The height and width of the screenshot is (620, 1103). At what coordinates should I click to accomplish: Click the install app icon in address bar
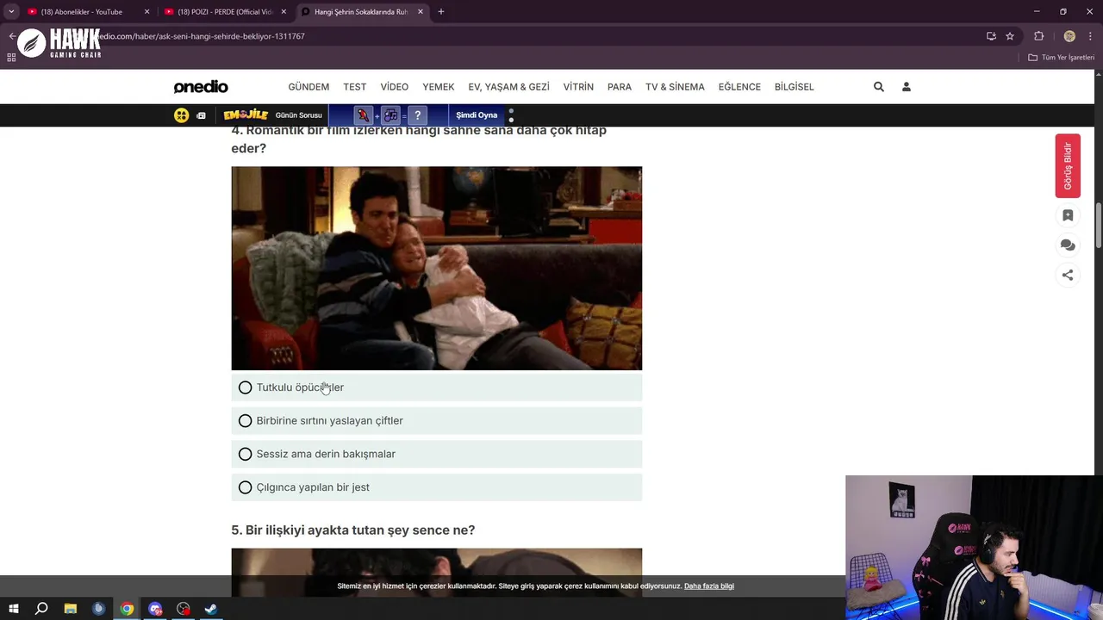click(x=991, y=36)
